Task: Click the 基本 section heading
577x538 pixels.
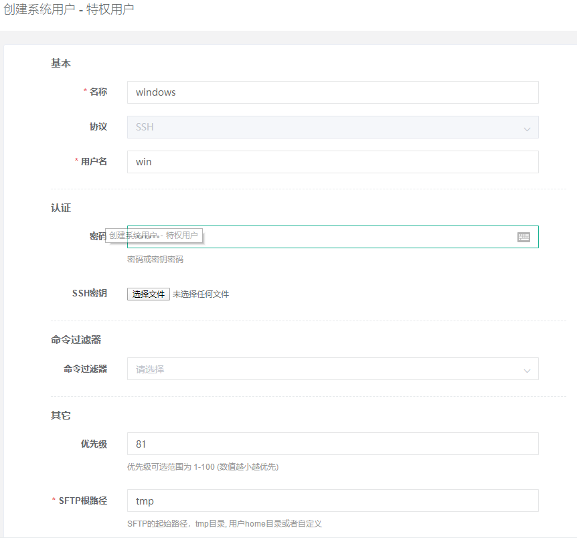Action: coord(61,64)
